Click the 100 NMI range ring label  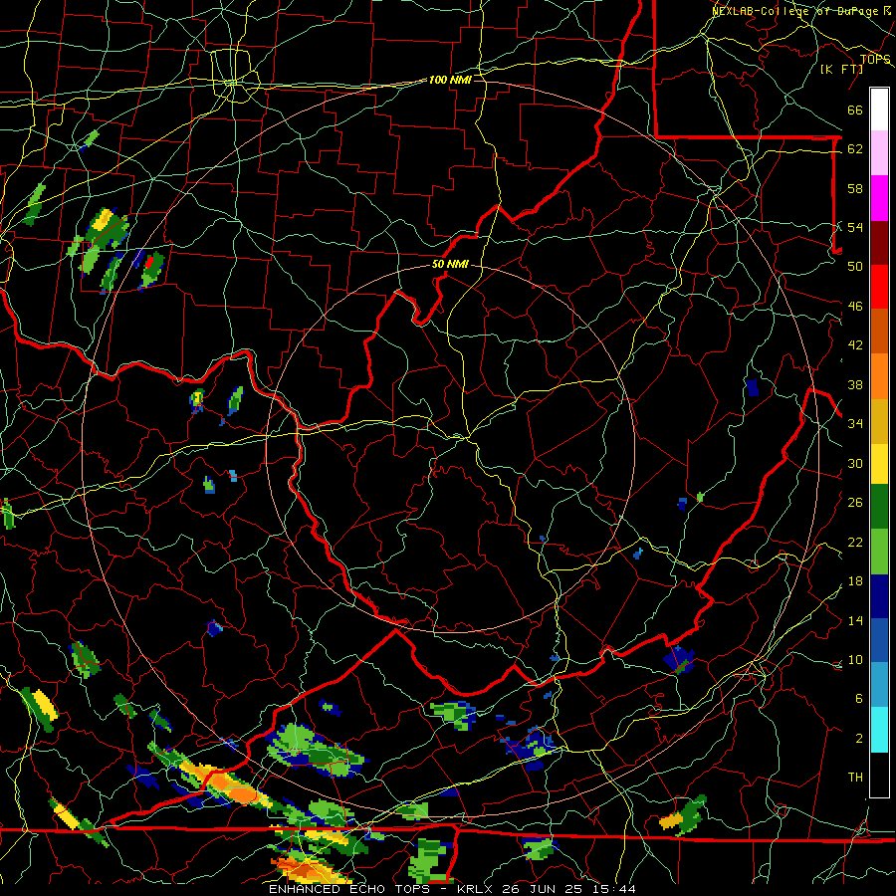[x=450, y=80]
